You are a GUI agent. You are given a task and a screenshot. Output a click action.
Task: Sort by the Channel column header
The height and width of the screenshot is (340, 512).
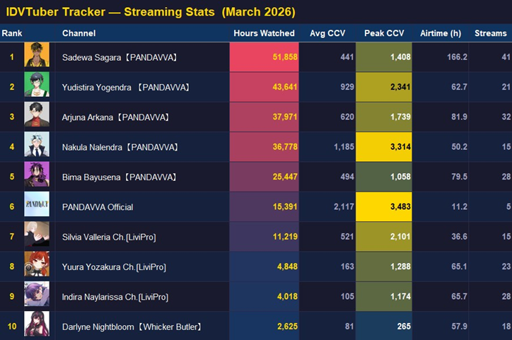(x=79, y=33)
